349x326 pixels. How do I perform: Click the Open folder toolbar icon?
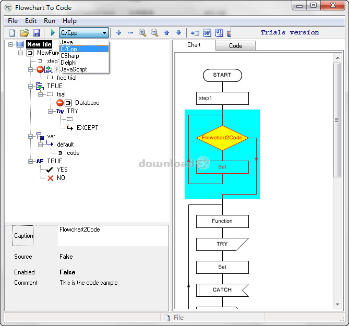[25, 33]
